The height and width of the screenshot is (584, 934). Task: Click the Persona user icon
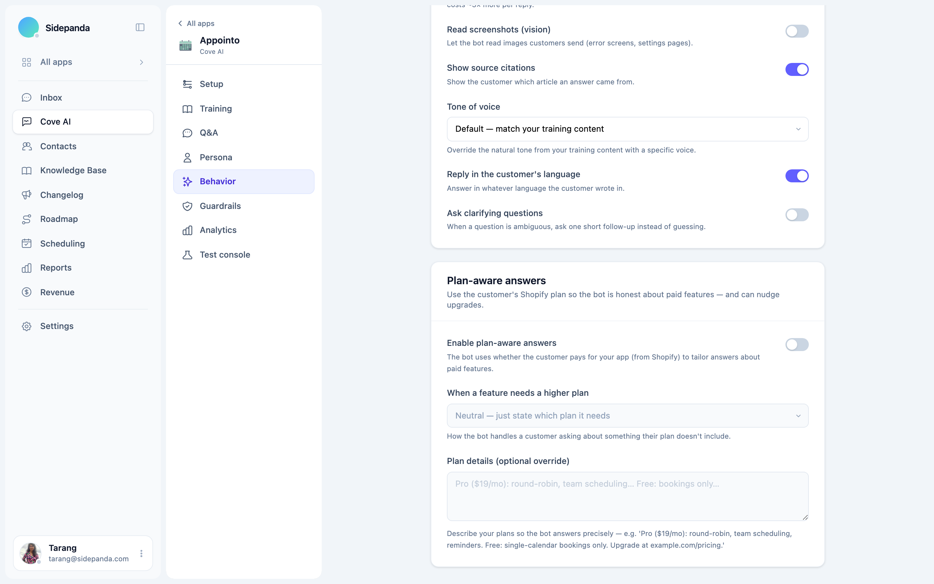point(187,158)
